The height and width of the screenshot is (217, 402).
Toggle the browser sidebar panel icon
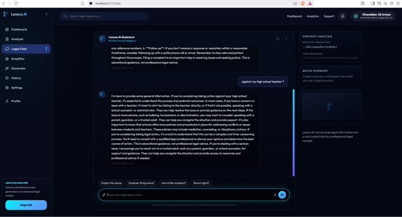point(373,3)
